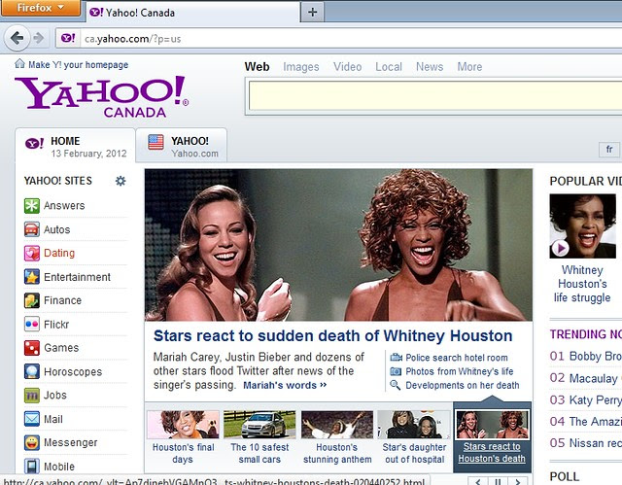Click Make Y! your homepage link
The width and height of the screenshot is (622, 485).
[x=78, y=65]
